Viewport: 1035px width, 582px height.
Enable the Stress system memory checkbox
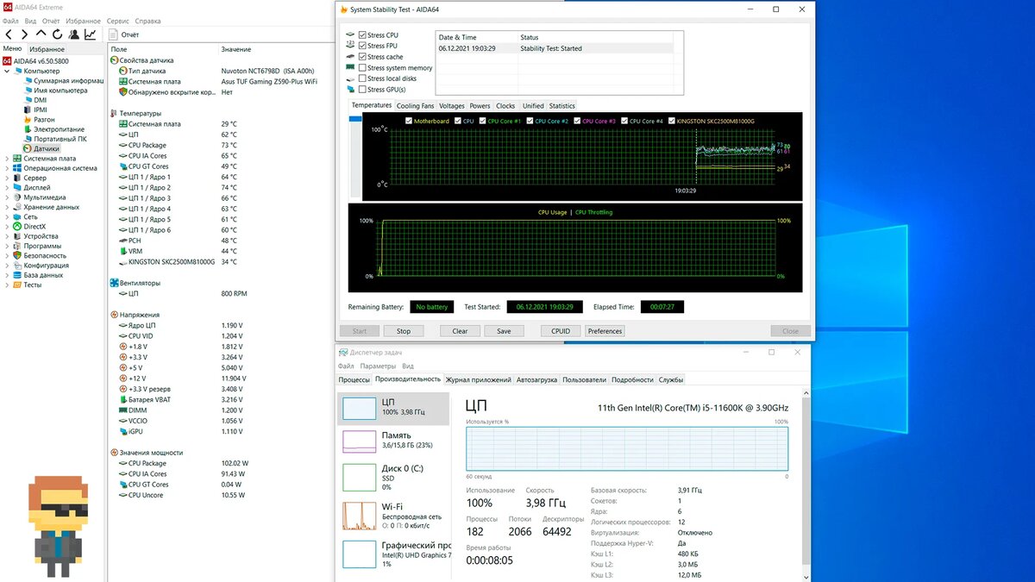click(x=362, y=67)
